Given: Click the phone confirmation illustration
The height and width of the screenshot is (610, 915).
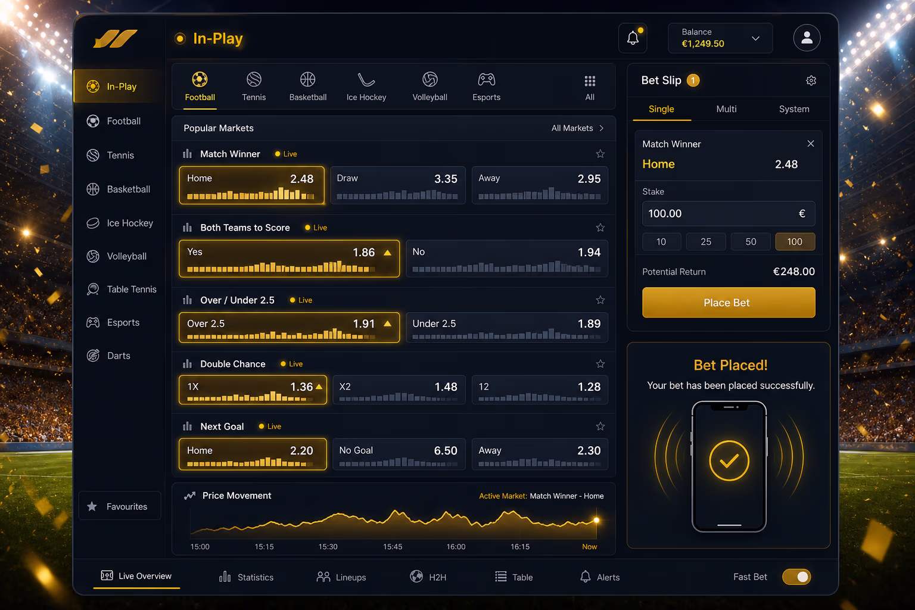Looking at the screenshot, I should click(x=729, y=466).
